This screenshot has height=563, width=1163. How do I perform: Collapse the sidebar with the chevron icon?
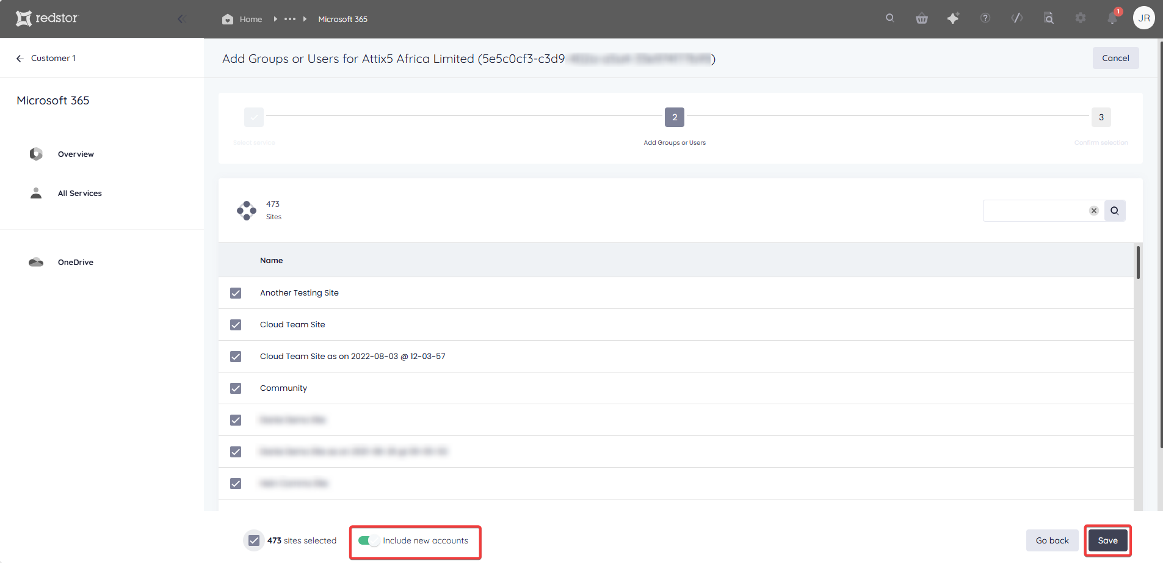click(x=181, y=19)
